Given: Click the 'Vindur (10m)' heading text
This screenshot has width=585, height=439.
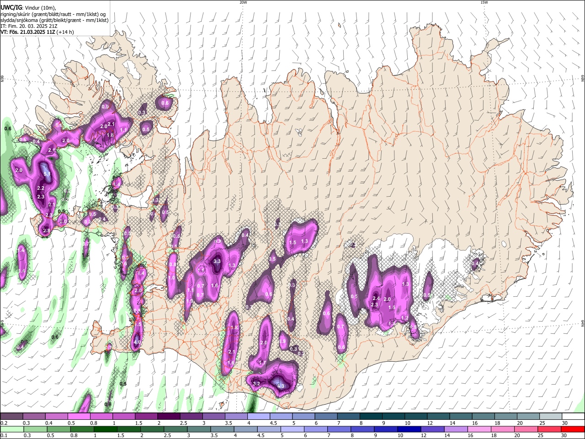Looking at the screenshot, I should [x=40, y=8].
